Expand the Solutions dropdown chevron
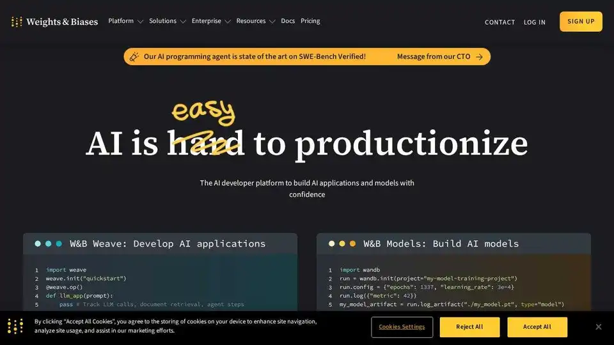This screenshot has height=345, width=614. (183, 22)
